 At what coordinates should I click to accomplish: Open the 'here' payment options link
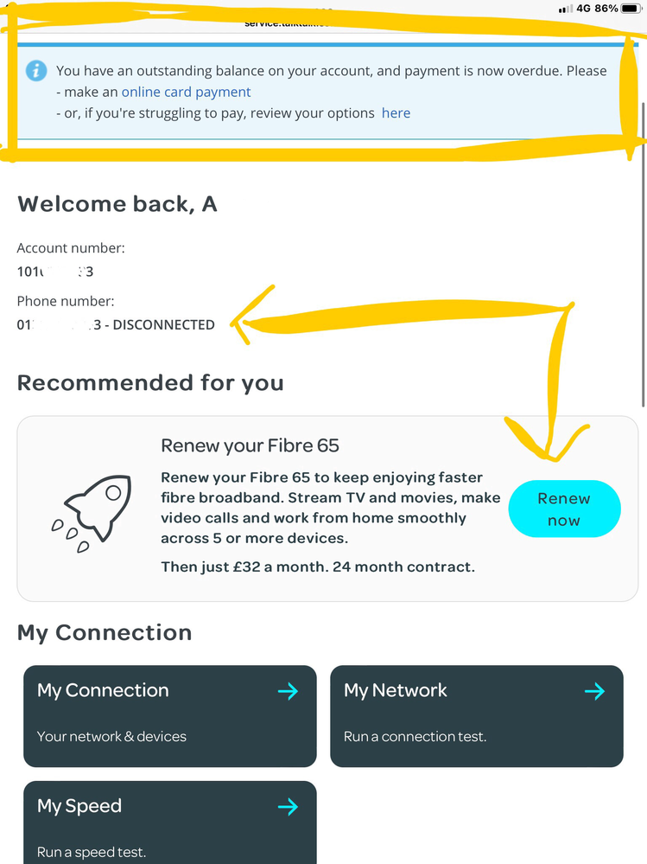pos(396,113)
